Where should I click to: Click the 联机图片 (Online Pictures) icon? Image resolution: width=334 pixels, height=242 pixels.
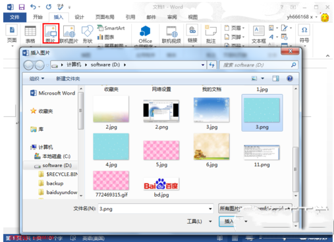(x=69, y=34)
